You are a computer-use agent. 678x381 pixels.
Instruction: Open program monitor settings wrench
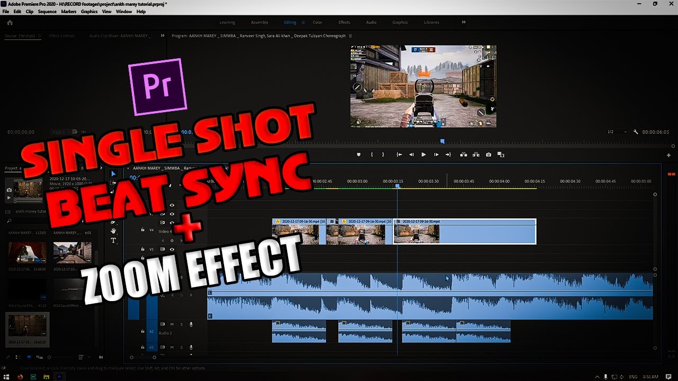(636, 132)
